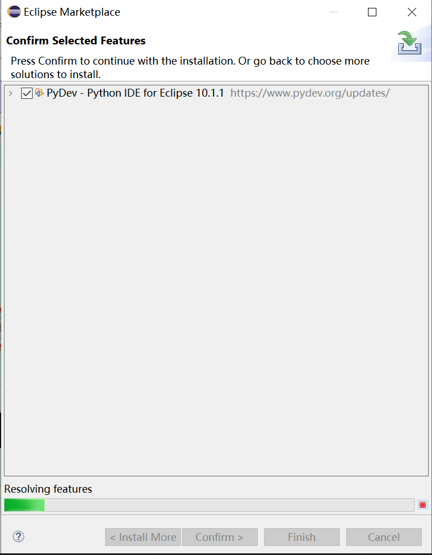Click the Install More button

143,536
